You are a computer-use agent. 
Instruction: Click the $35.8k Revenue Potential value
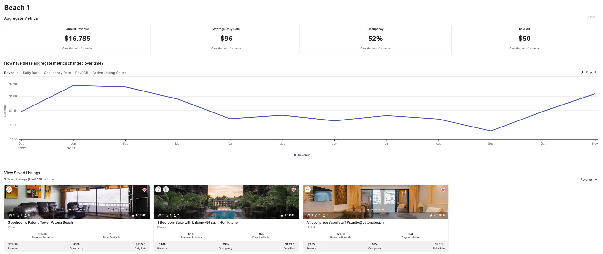tap(43, 234)
